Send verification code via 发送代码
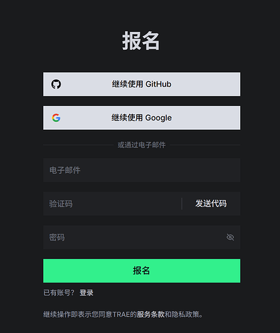Screen dimensions: 280x333 (211, 204)
